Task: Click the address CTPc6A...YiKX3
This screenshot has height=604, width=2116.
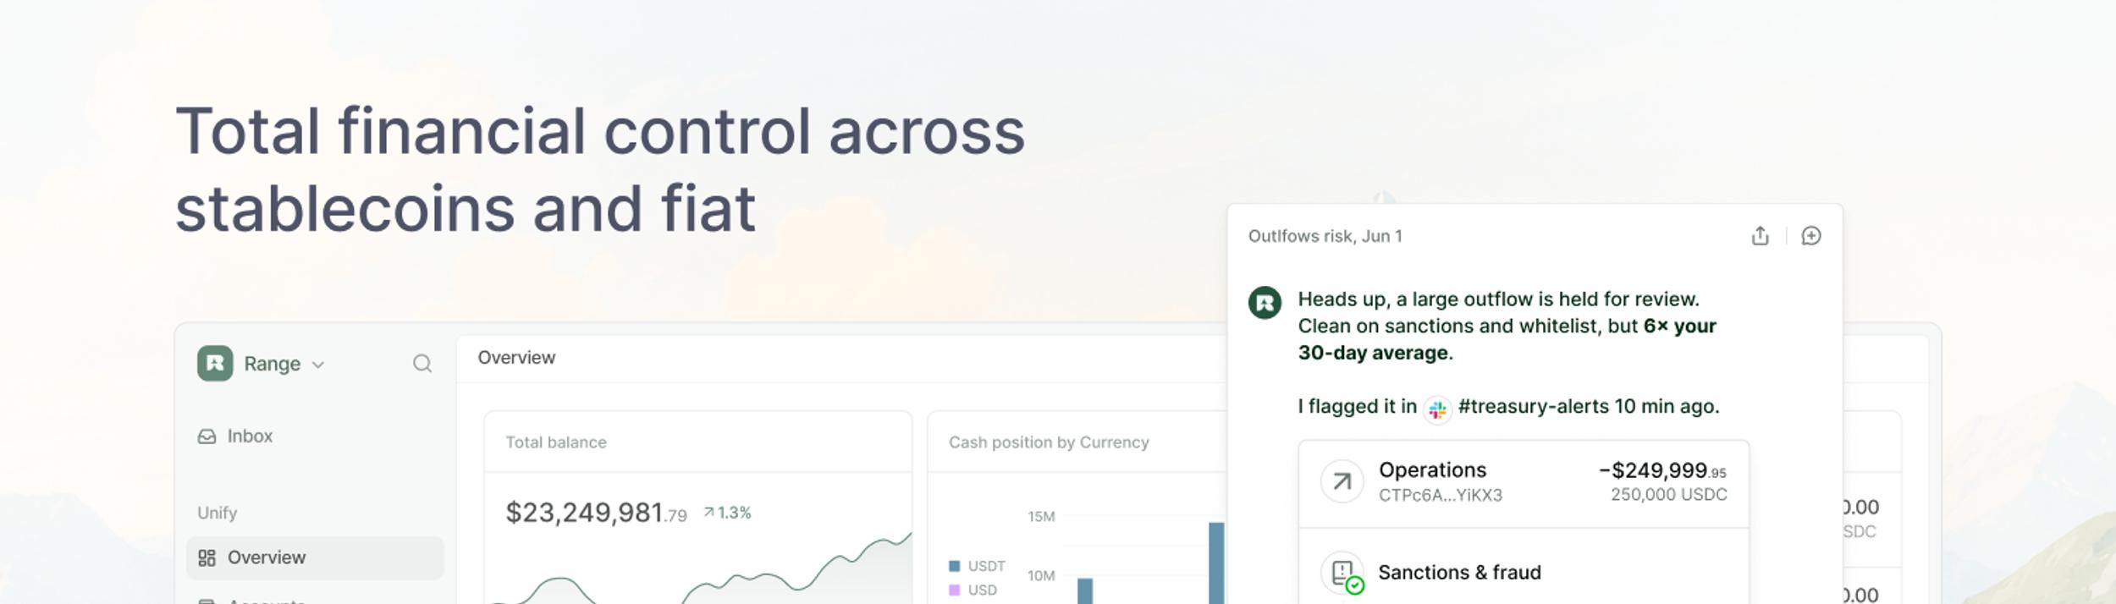Action: pos(1441,496)
